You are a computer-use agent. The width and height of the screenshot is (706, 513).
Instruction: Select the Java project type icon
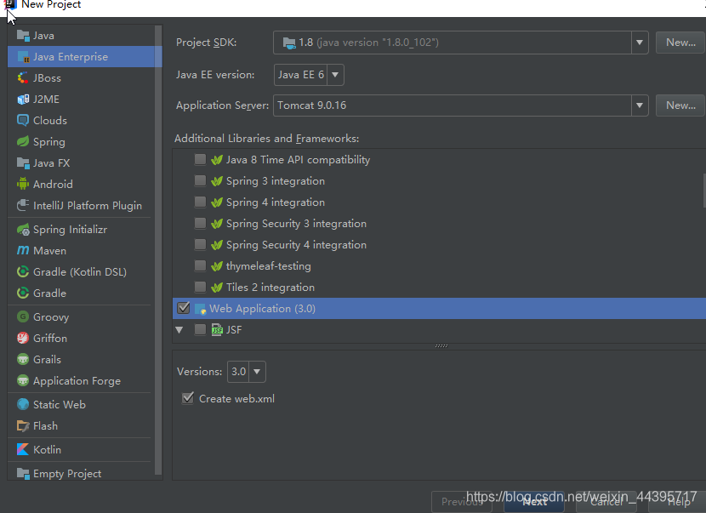pos(22,35)
